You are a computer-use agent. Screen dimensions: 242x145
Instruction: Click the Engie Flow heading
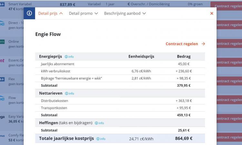click(x=48, y=34)
